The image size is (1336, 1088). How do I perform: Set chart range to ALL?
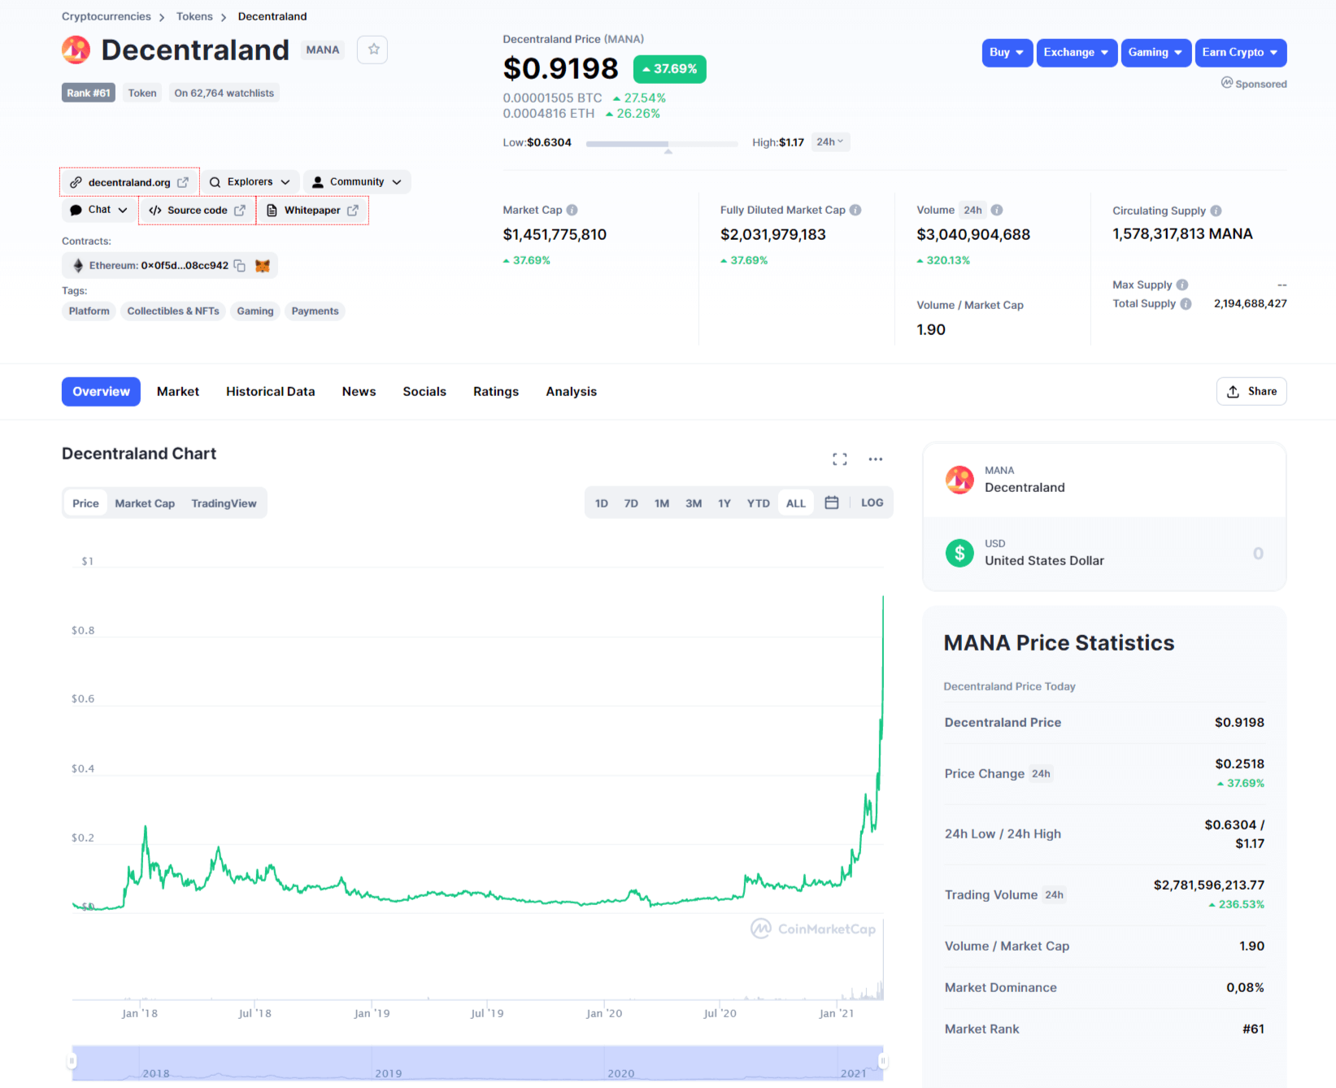click(x=795, y=503)
